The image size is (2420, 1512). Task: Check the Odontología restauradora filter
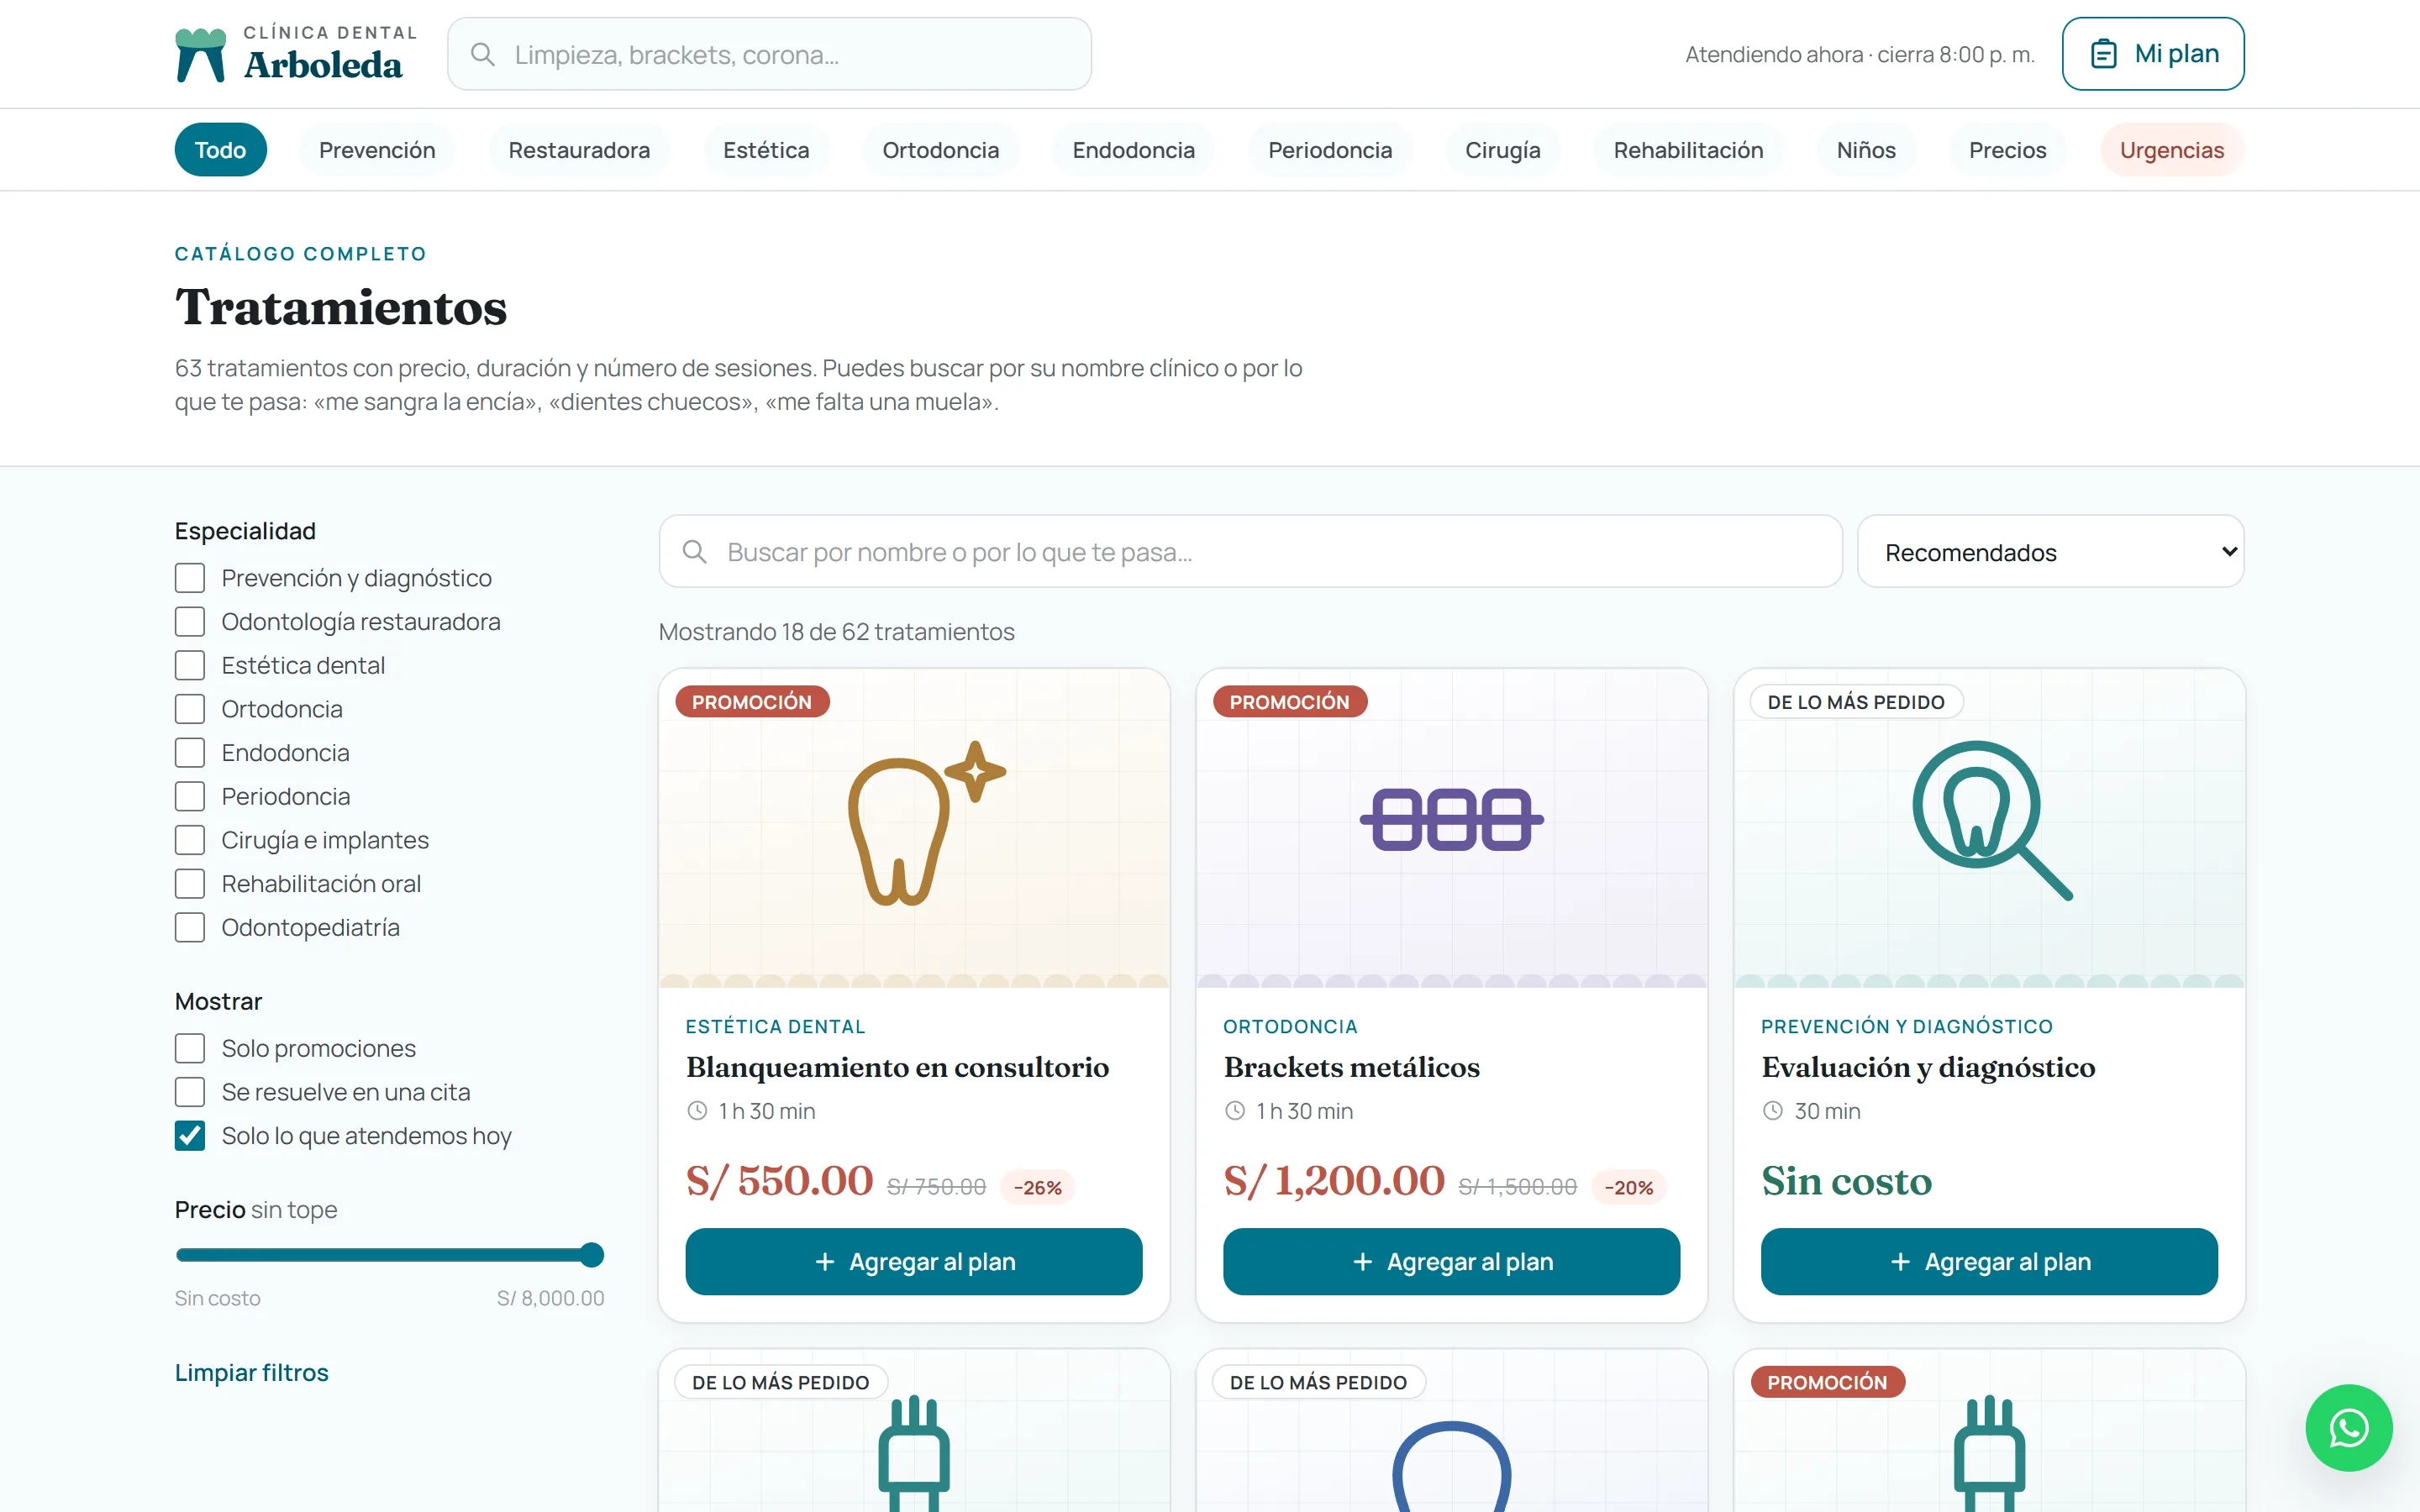[190, 622]
